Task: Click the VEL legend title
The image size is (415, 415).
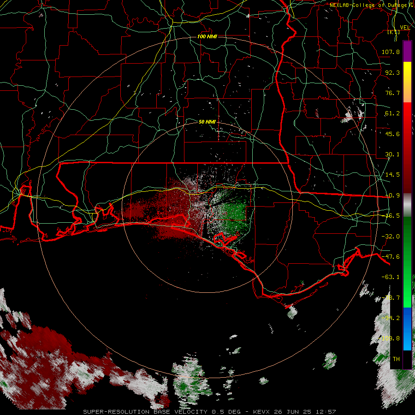Action: point(405,28)
